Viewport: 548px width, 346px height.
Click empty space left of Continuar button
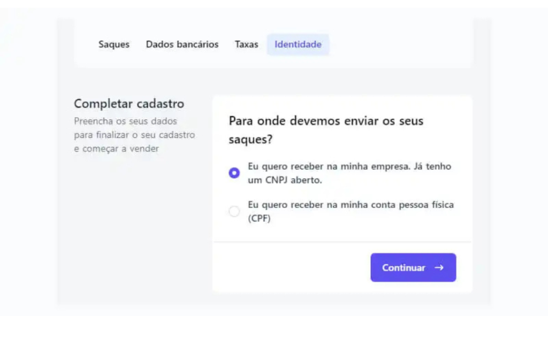tap(289, 267)
